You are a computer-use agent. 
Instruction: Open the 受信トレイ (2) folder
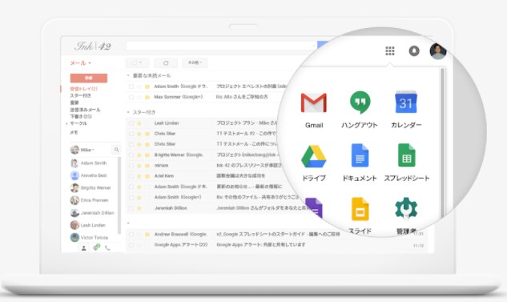(x=83, y=89)
